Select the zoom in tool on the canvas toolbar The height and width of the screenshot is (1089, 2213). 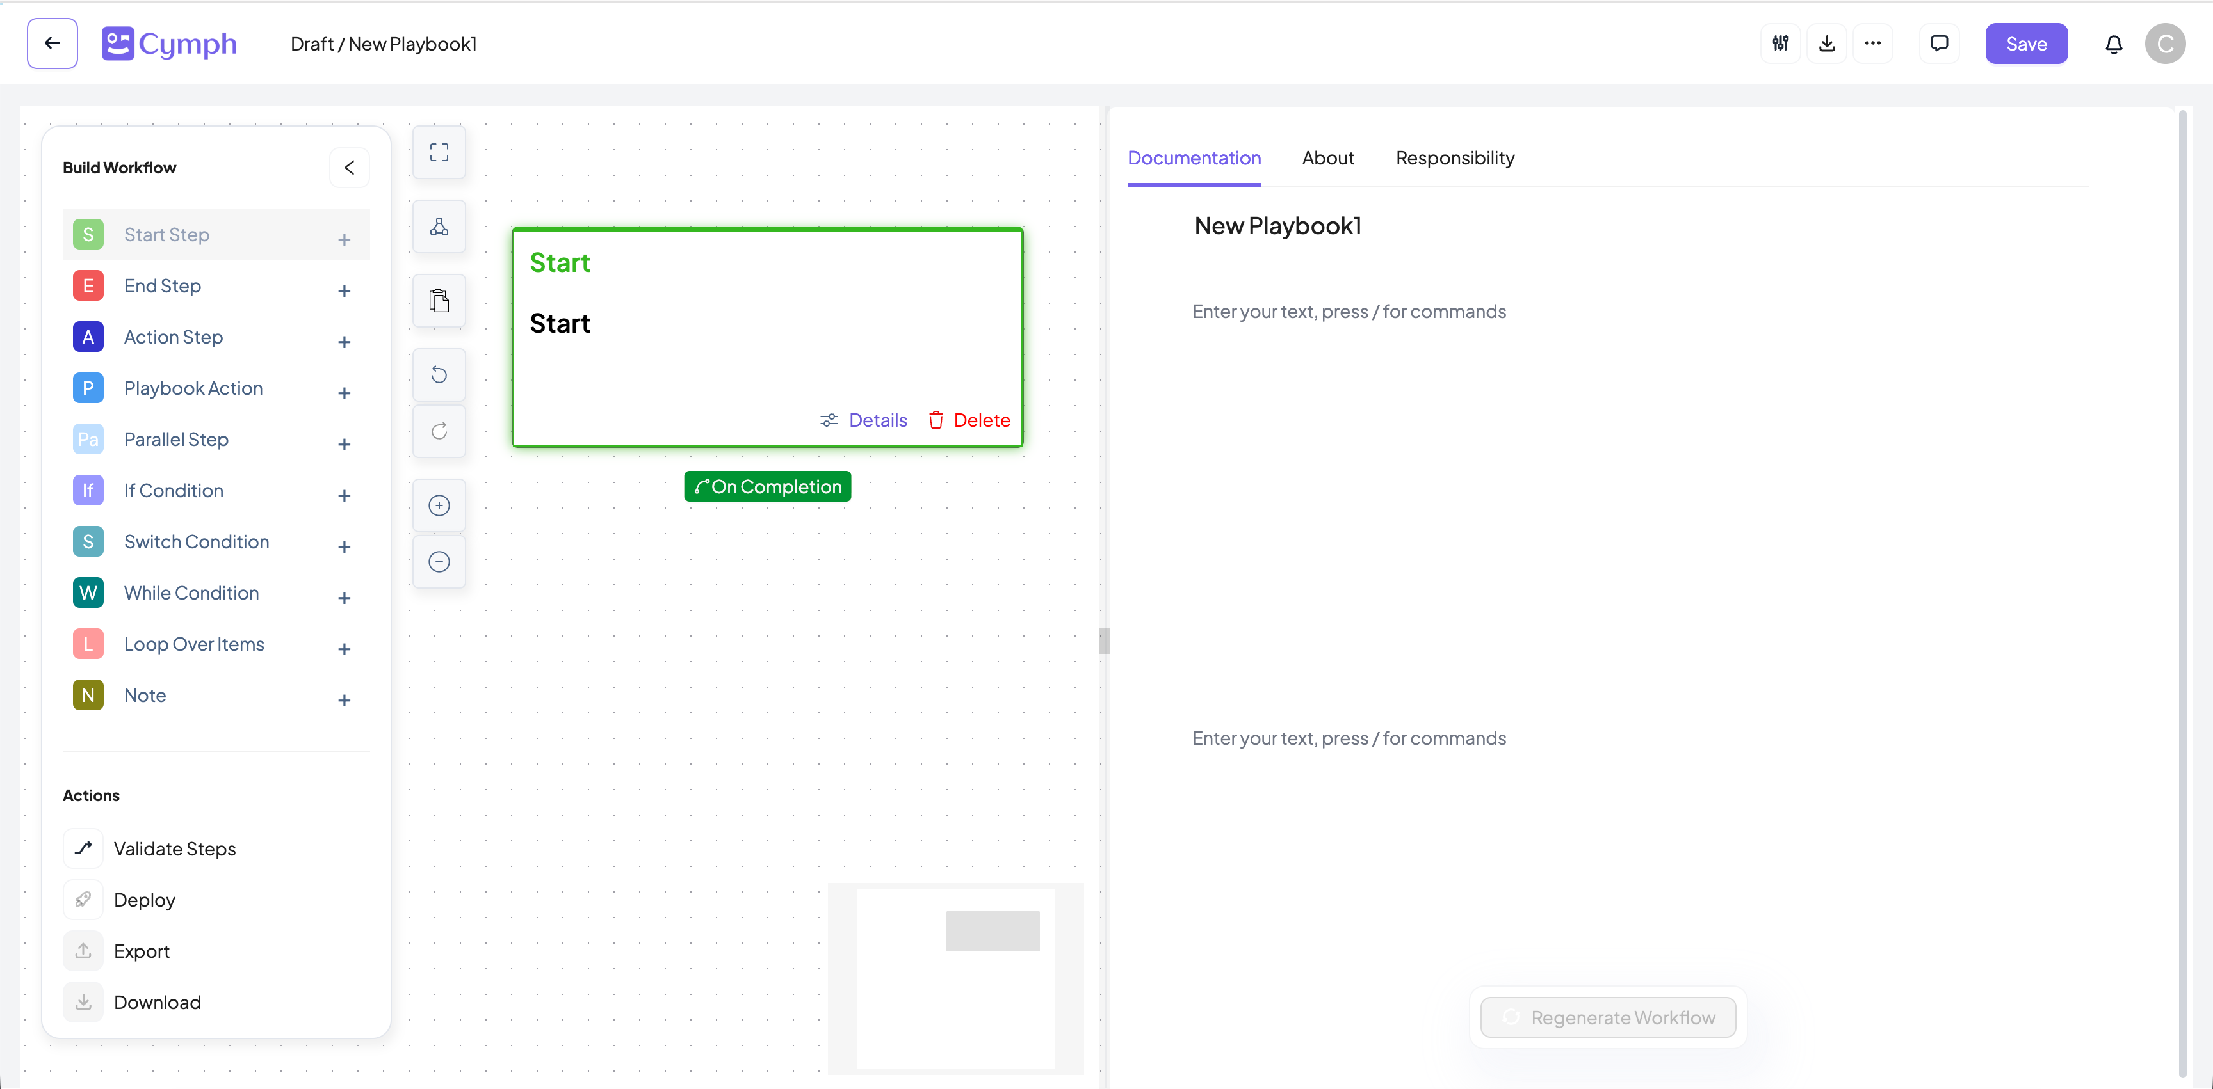point(439,505)
